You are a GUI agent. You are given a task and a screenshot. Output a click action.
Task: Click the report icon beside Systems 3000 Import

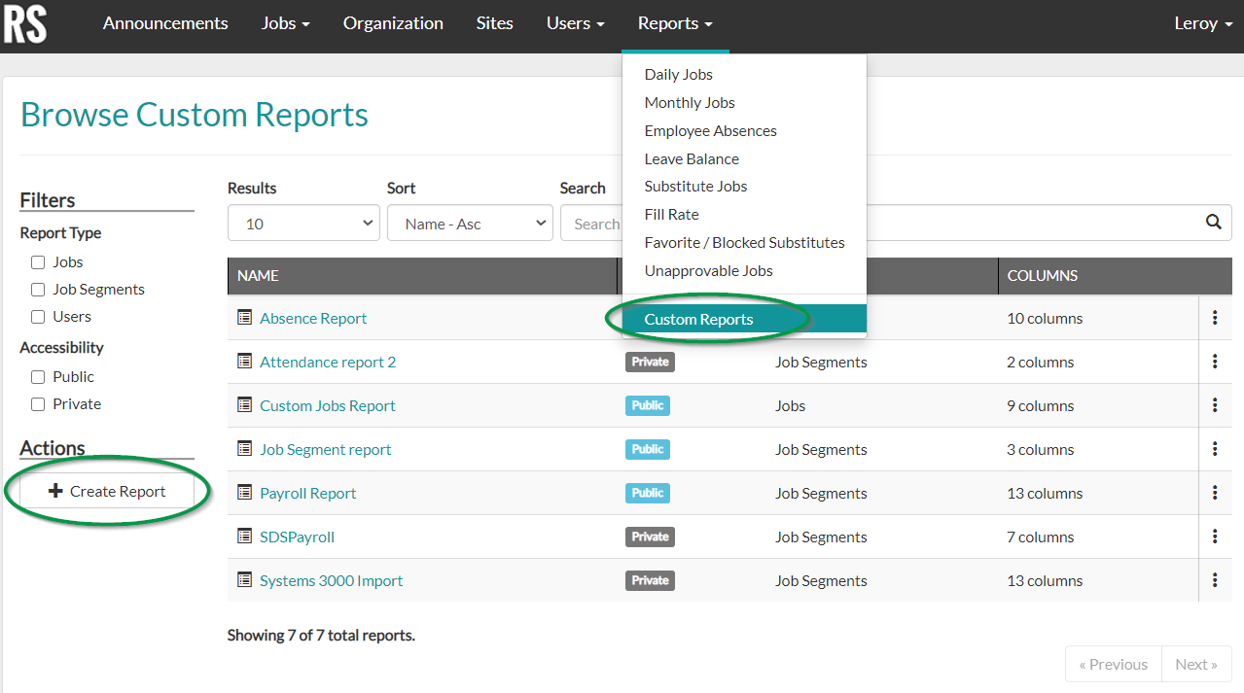point(245,579)
